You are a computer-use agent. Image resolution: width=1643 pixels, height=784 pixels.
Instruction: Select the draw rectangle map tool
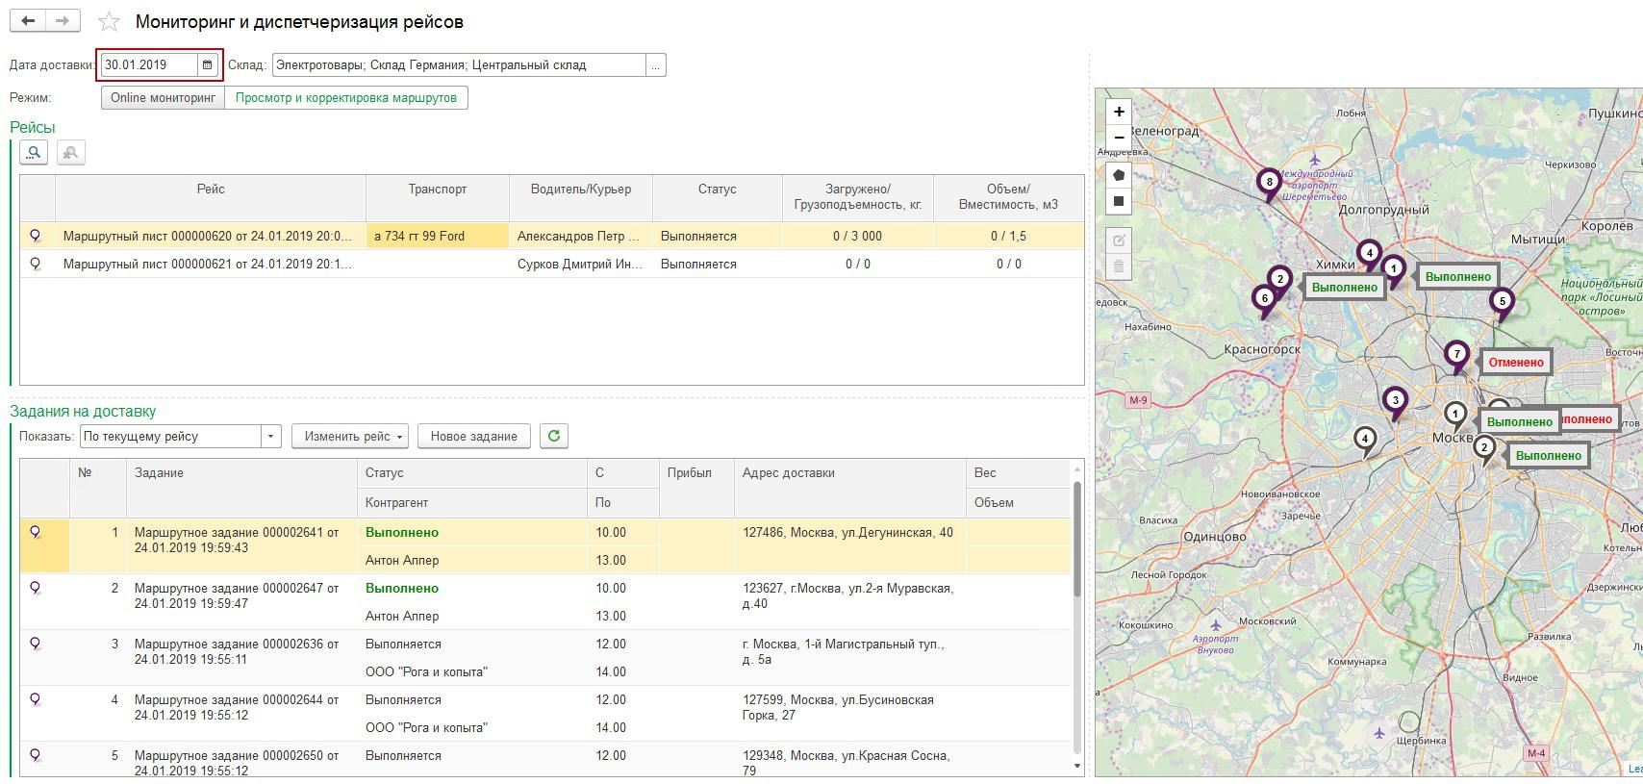(1119, 201)
